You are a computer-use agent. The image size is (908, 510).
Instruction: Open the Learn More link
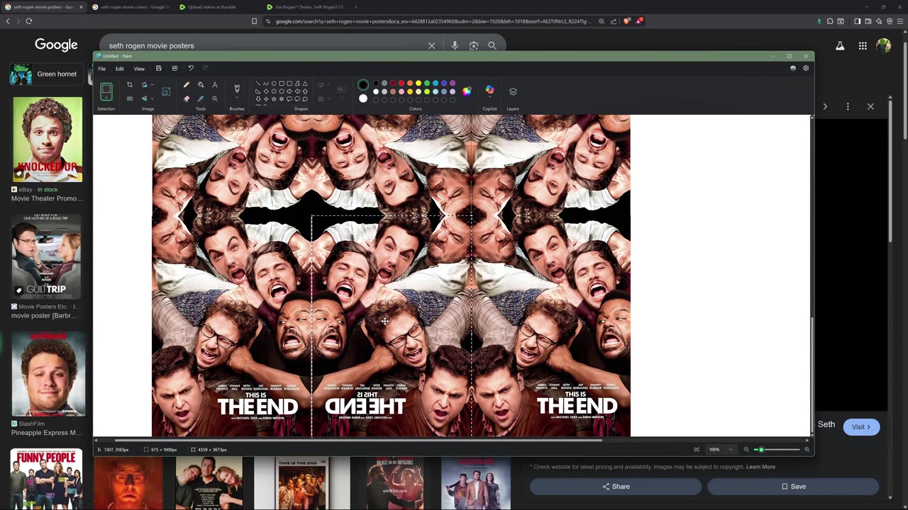coord(760,467)
